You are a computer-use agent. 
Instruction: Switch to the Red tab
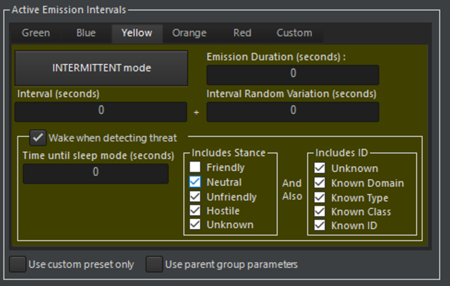point(242,33)
